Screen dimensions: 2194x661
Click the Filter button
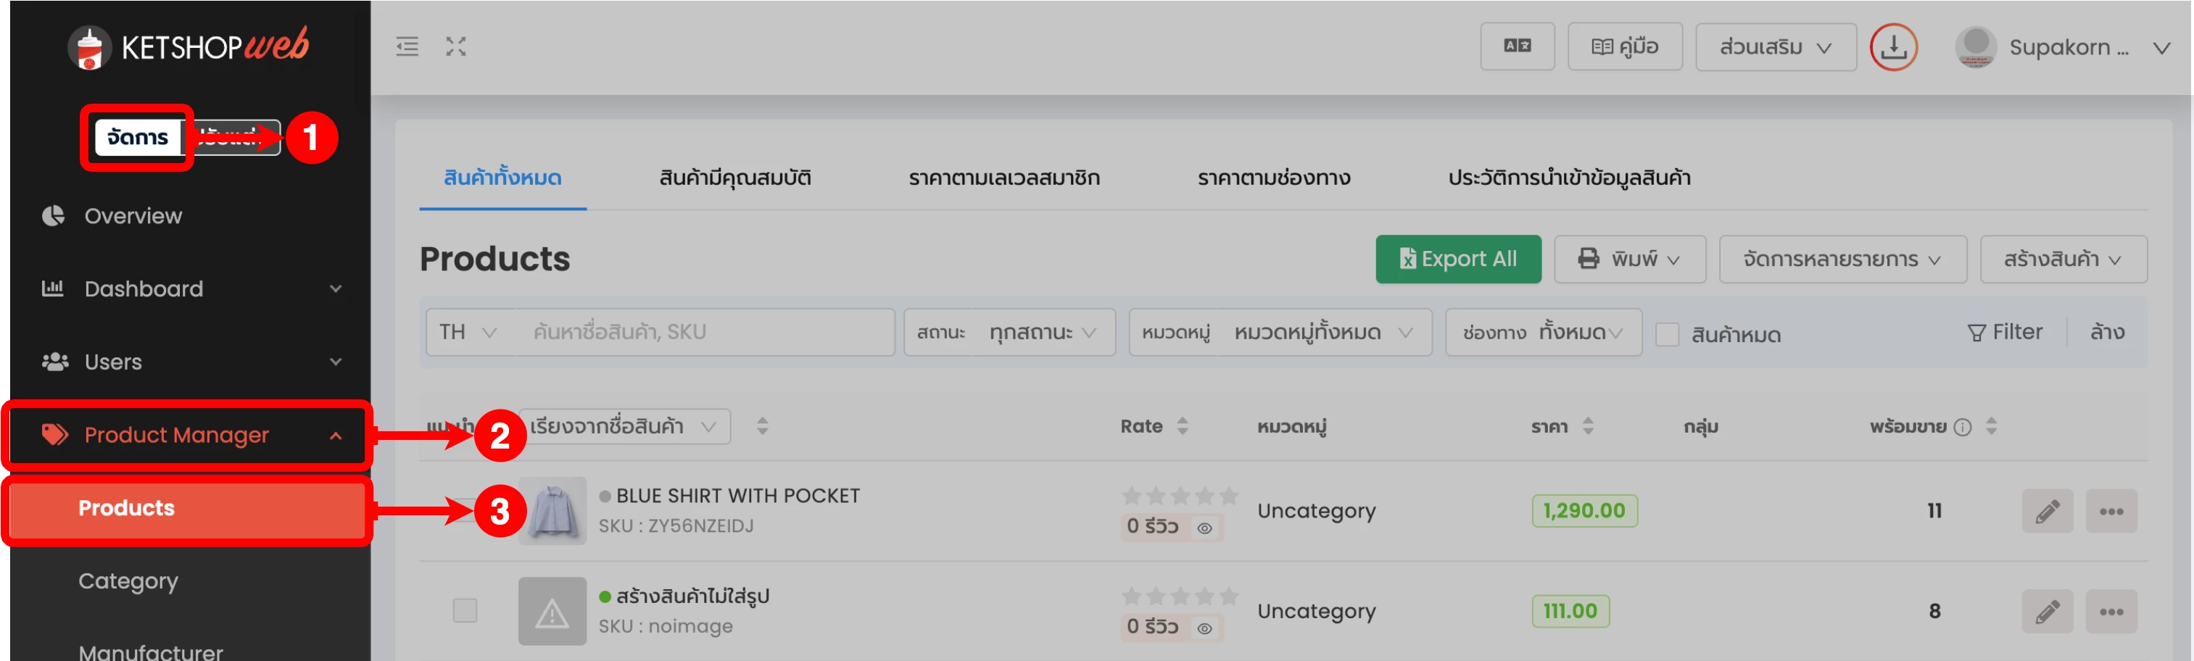[2004, 332]
